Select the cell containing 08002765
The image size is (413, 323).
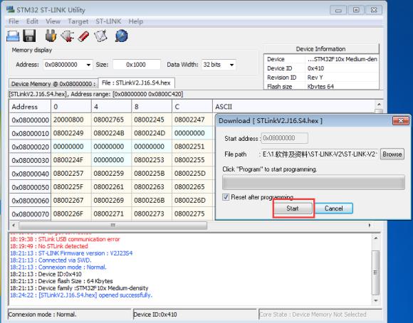coord(111,120)
